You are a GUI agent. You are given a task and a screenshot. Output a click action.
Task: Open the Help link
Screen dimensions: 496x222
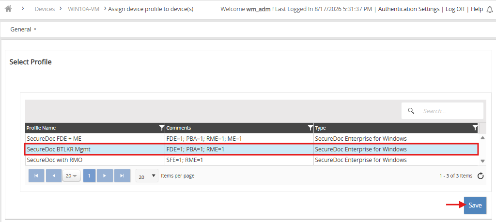477,9
